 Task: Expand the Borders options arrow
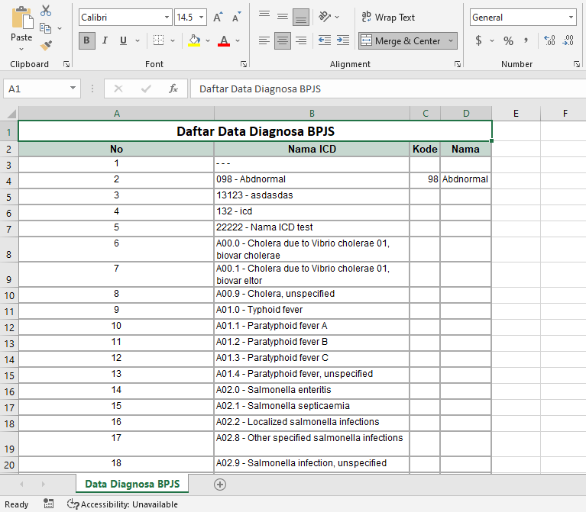pos(173,40)
